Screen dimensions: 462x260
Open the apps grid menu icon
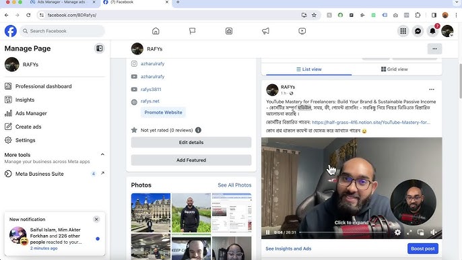pyautogui.click(x=403, y=31)
